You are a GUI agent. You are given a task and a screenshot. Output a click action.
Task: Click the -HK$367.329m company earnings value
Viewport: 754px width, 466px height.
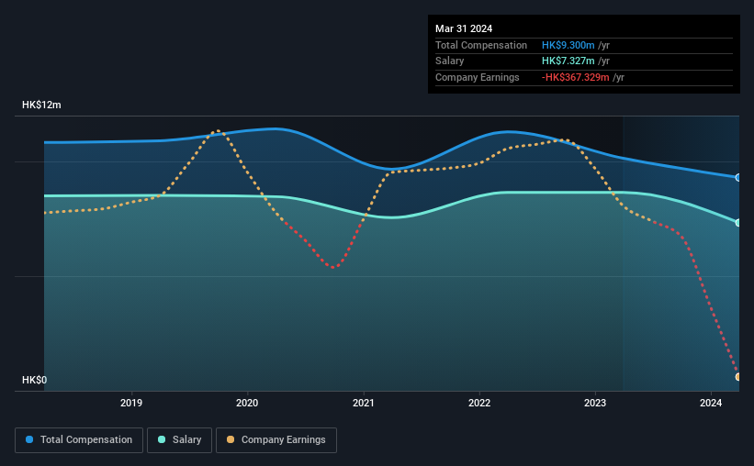pos(576,77)
